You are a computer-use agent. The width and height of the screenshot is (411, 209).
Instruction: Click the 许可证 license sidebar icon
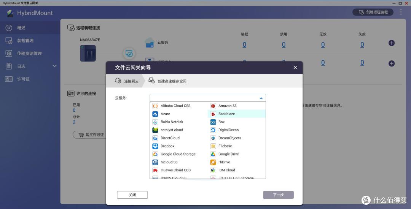(x=9, y=79)
